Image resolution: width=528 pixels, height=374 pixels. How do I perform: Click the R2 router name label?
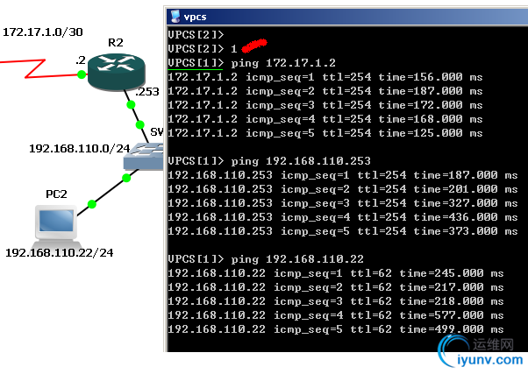tap(116, 43)
